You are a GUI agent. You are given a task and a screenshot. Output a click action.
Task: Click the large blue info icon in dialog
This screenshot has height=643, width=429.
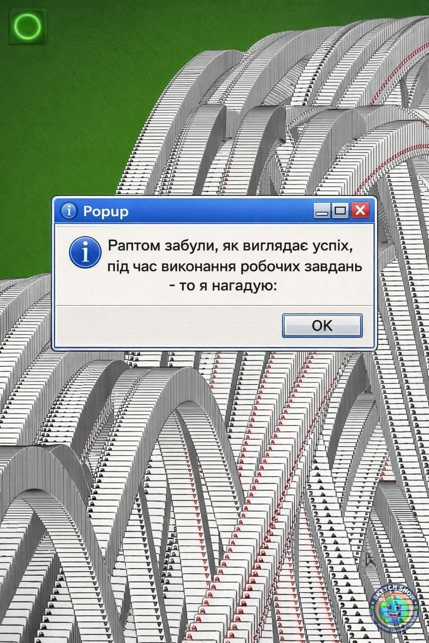coord(85,253)
